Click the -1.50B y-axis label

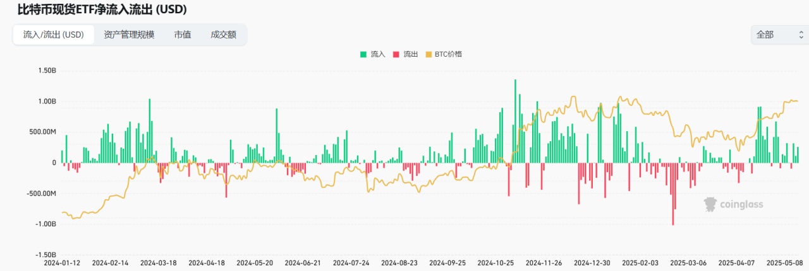[x=46, y=255]
